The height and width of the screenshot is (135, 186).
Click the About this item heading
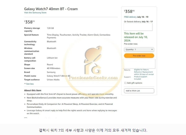pos(33,90)
